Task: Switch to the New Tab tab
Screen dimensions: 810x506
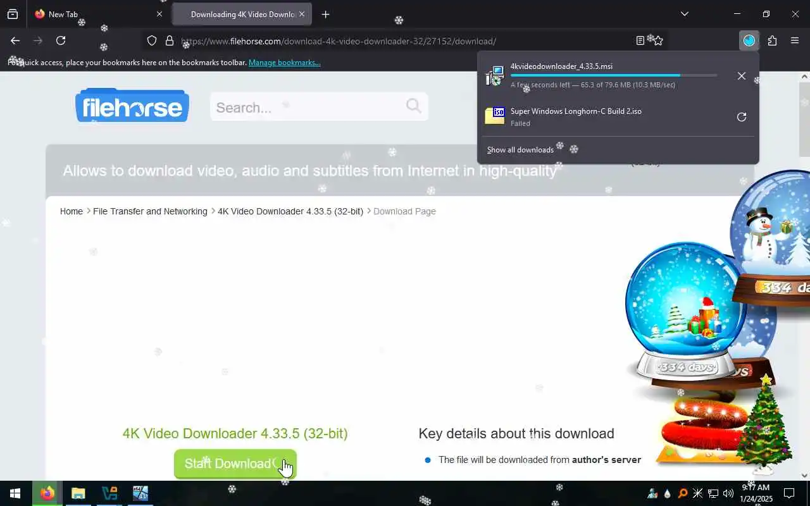Action: pyautogui.click(x=99, y=14)
